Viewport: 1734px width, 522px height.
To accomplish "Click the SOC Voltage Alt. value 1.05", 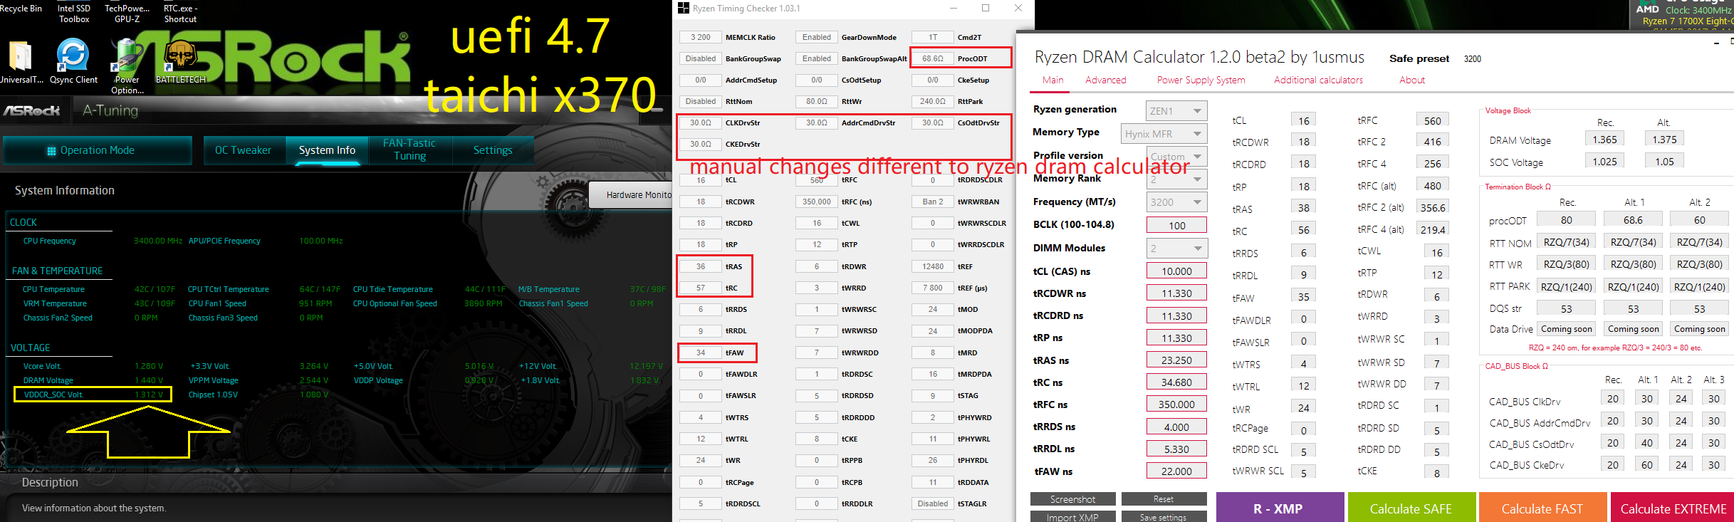I will pyautogui.click(x=1664, y=162).
